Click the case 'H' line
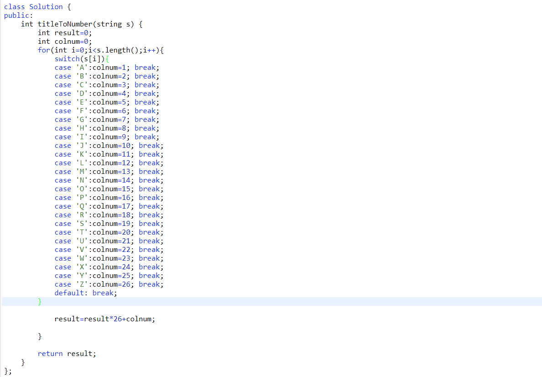 [107, 128]
